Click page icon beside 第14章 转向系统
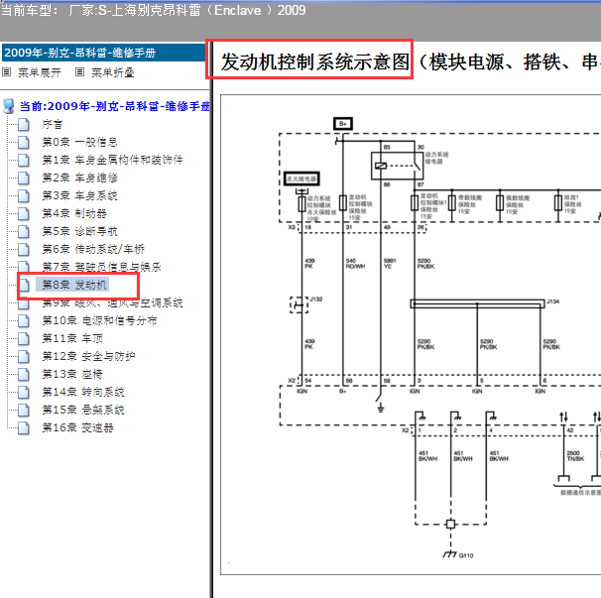Image resolution: width=601 pixels, height=598 pixels. click(x=24, y=392)
